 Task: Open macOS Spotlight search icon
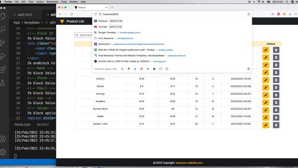coord(287,2)
